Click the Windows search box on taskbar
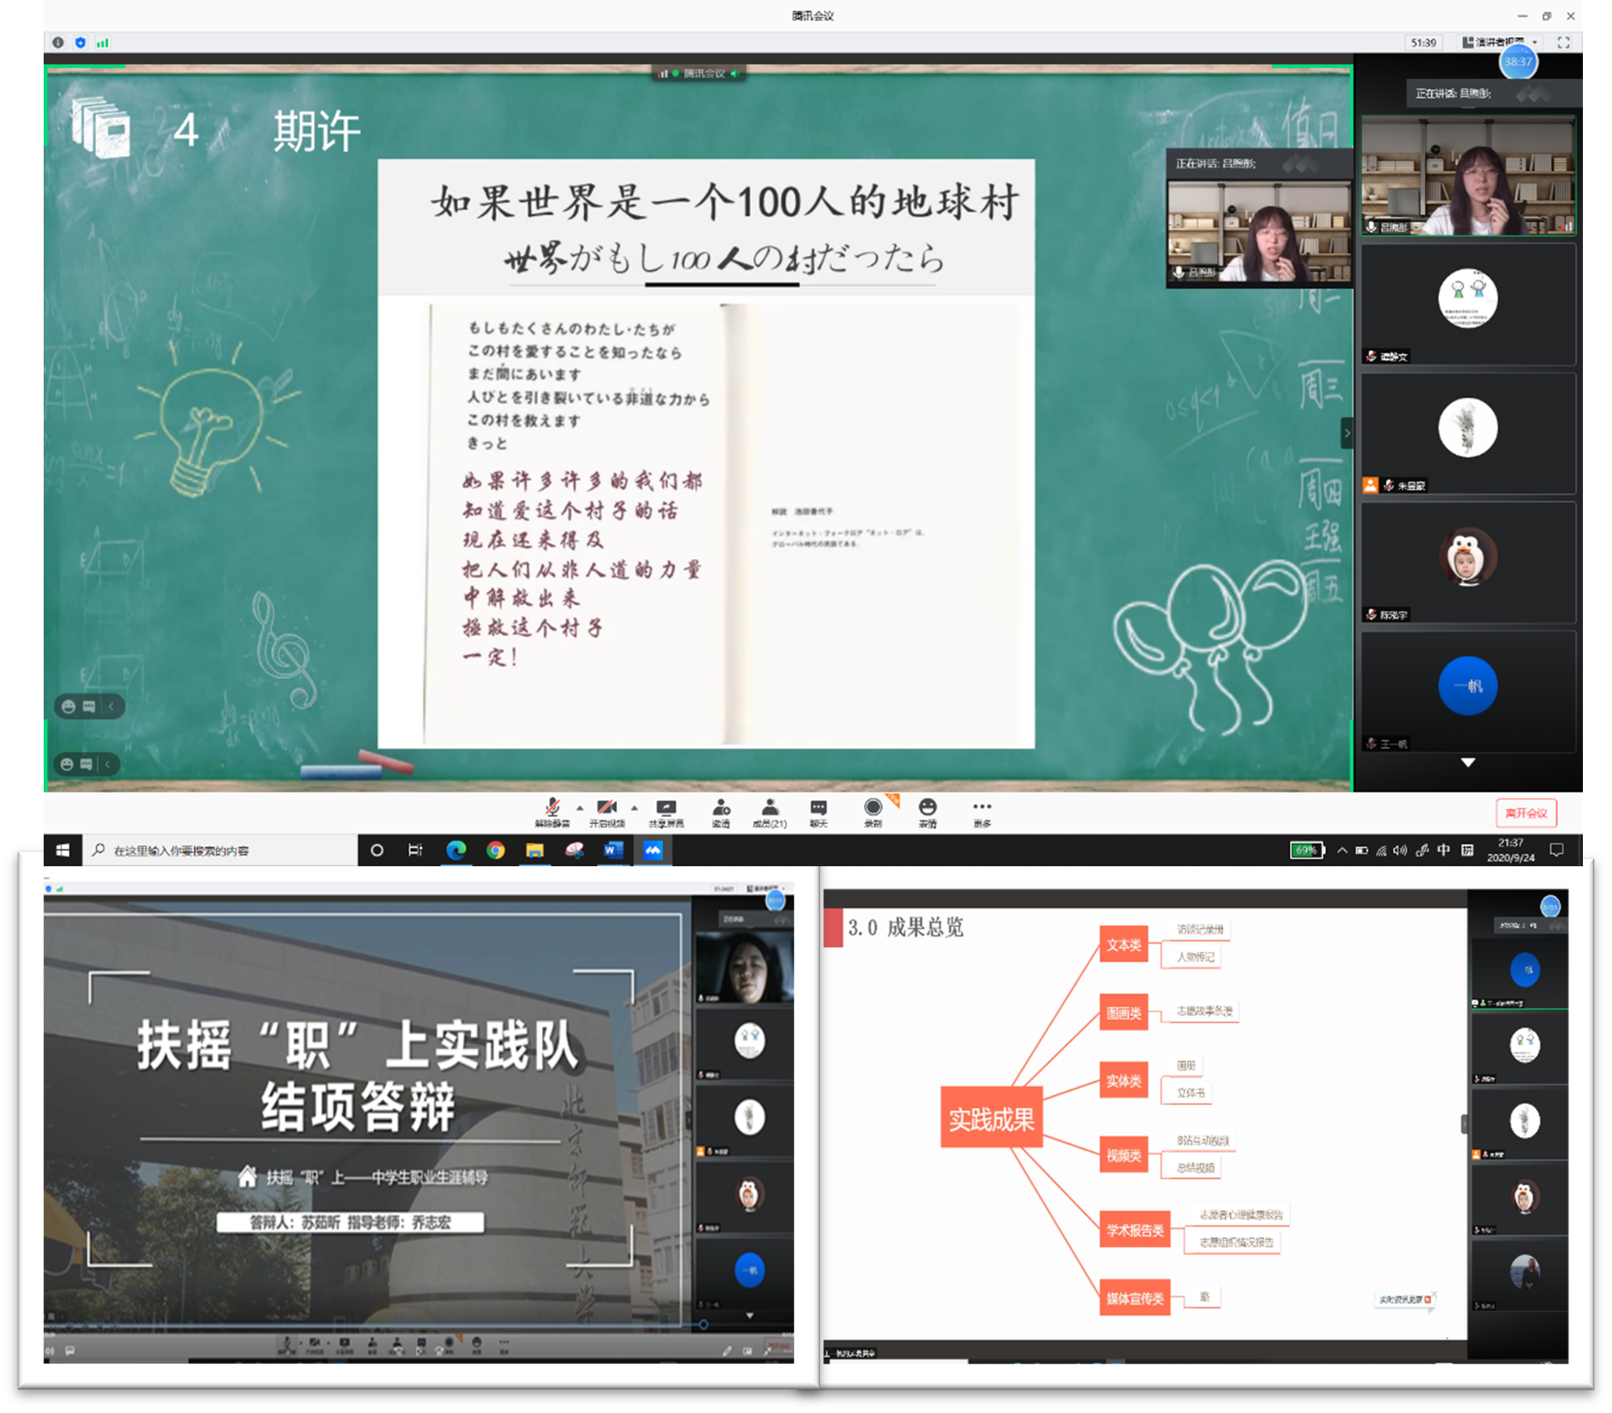 pos(218,850)
